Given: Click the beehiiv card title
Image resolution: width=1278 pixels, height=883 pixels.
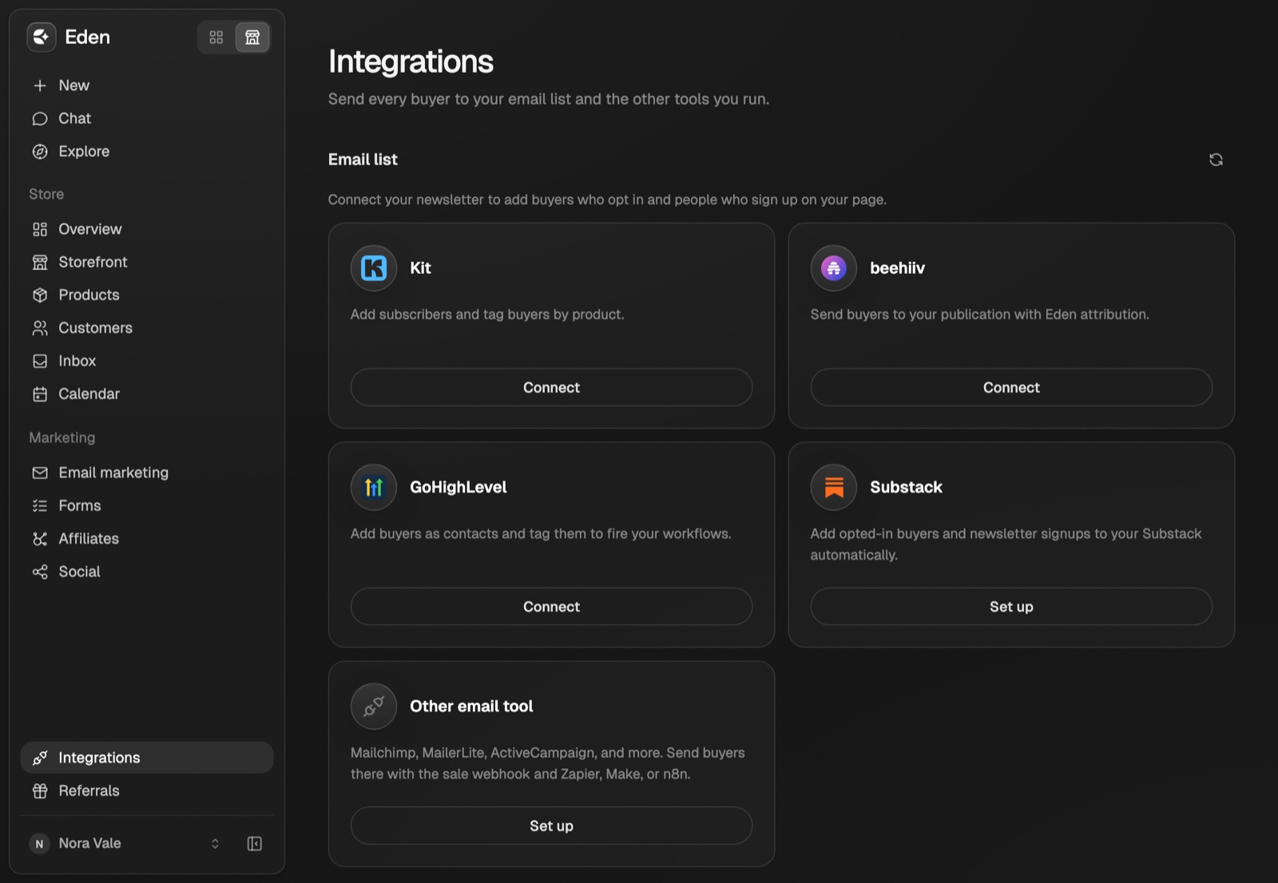Looking at the screenshot, I should pos(897,268).
